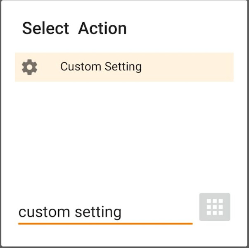The image size is (249, 248).
Task: Hit the nine-square grid icon
Action: 214,207
